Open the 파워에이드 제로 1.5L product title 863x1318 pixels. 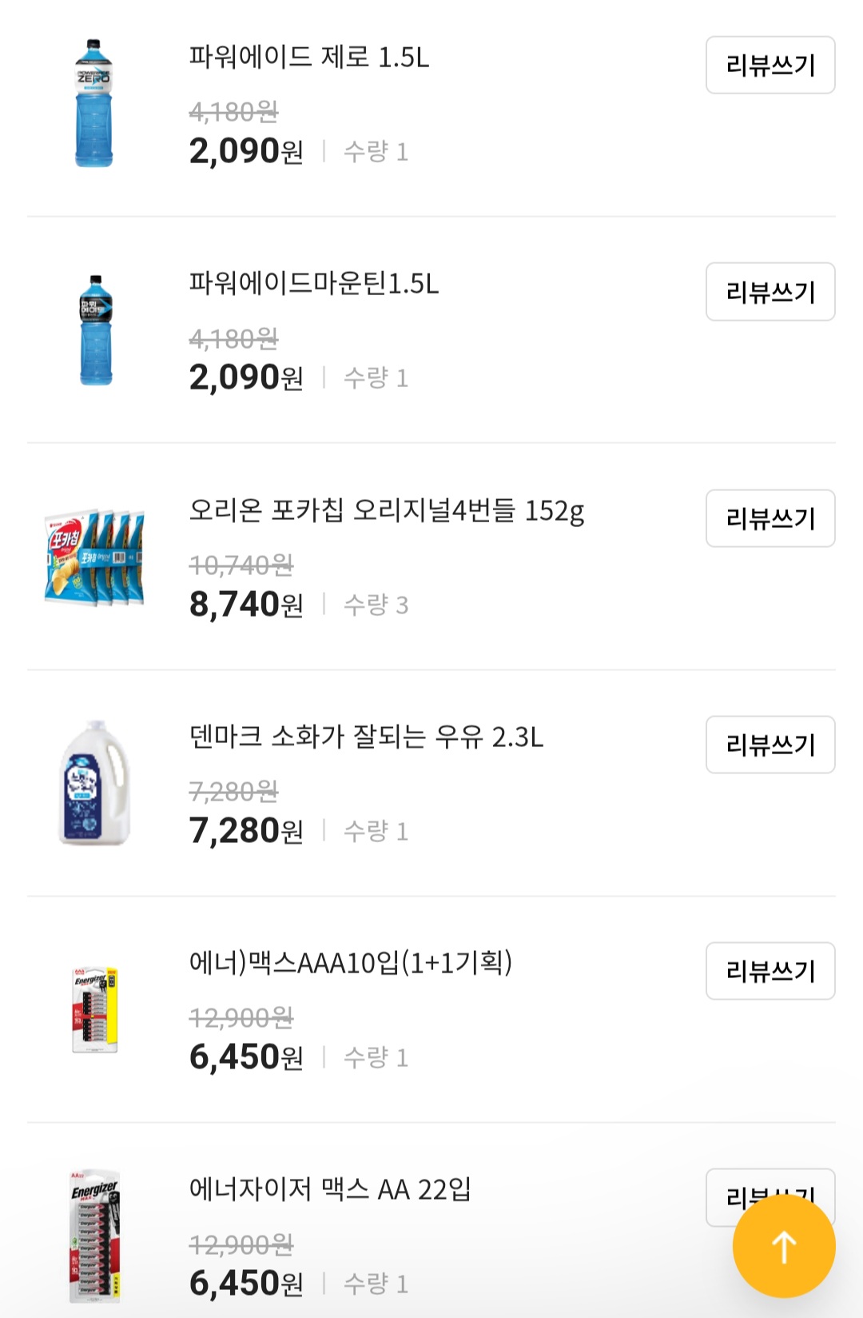tap(309, 58)
